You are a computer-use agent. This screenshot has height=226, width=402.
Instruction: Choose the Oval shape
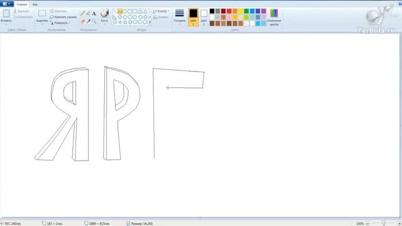point(125,11)
